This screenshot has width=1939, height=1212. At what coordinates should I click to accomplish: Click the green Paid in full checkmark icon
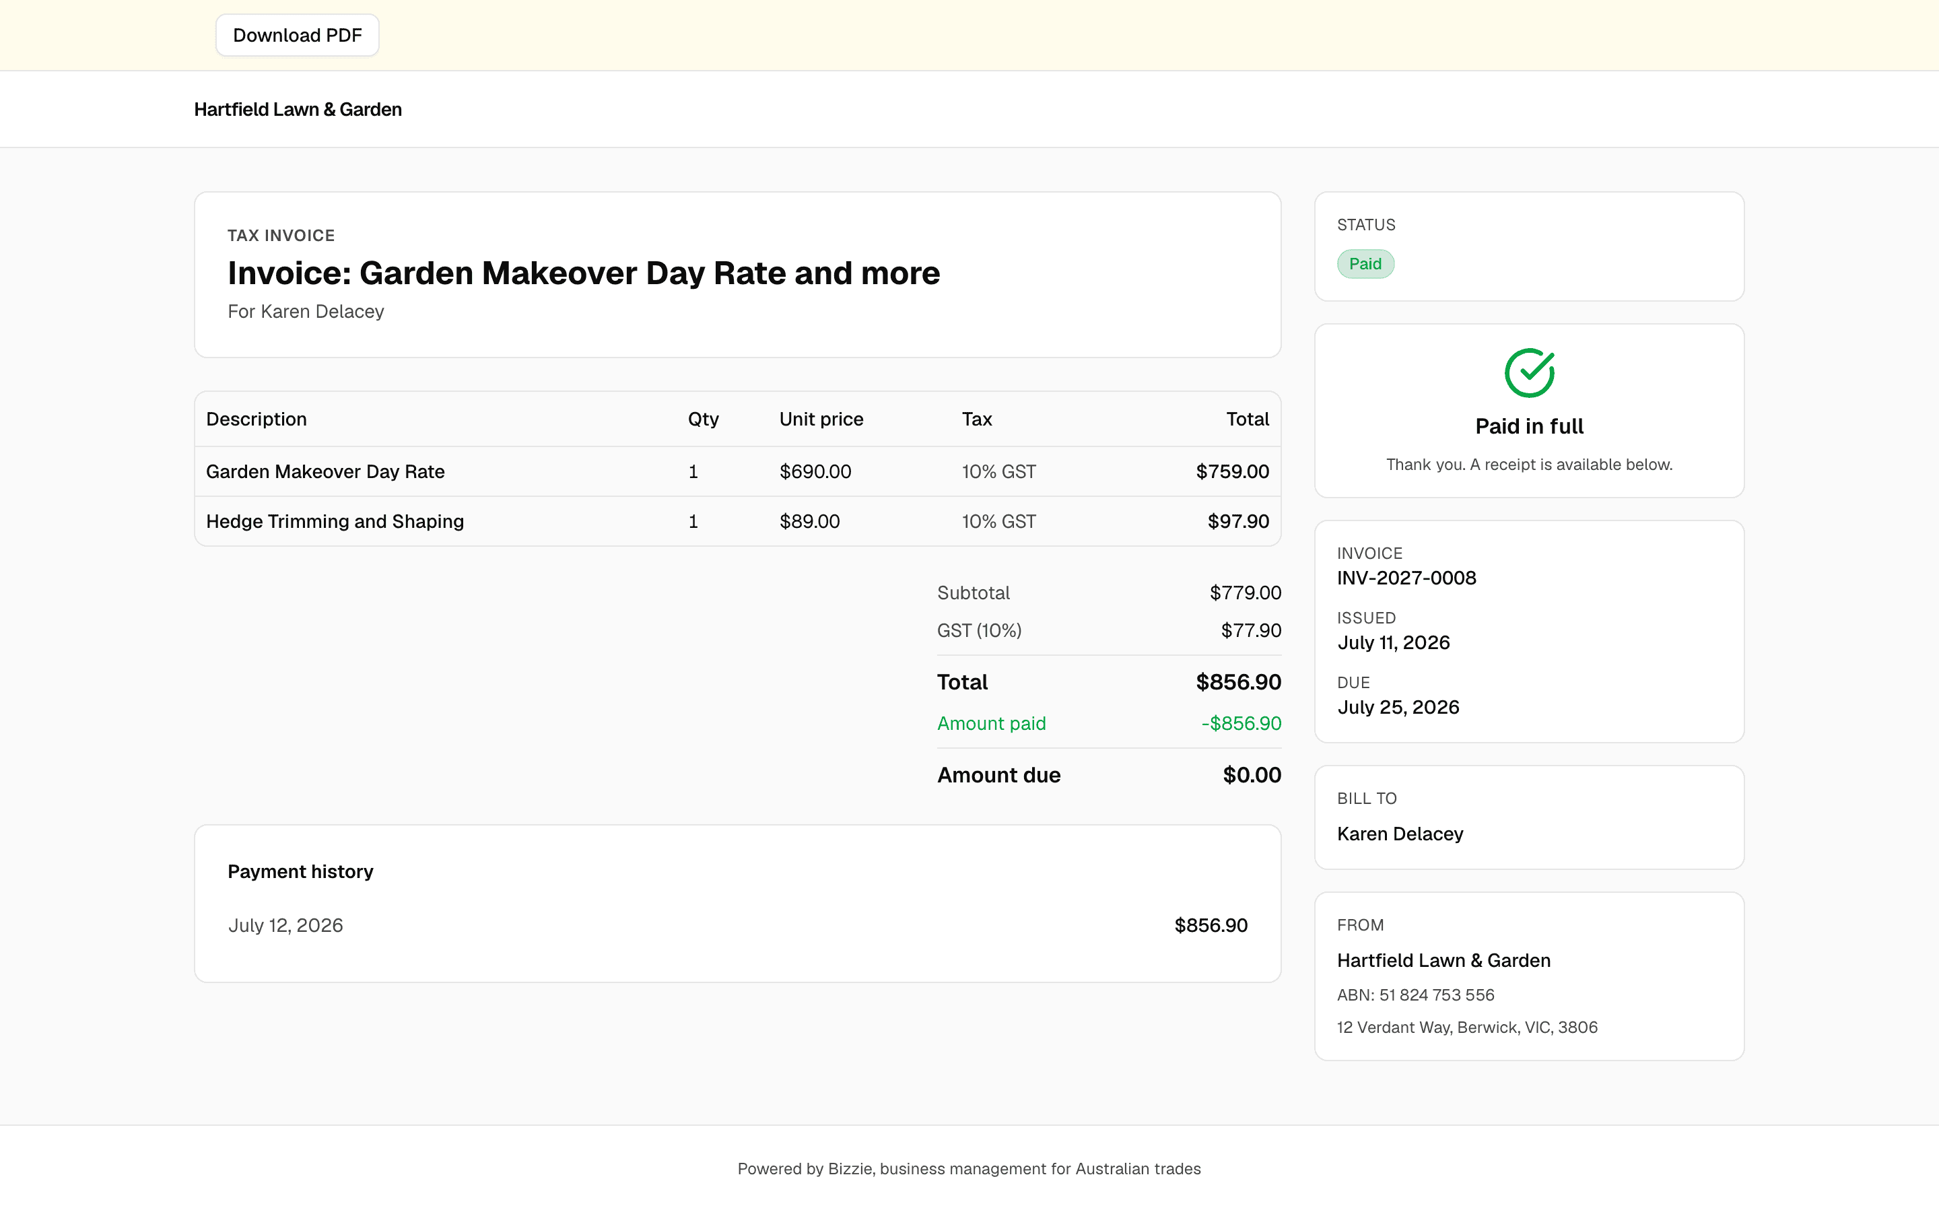tap(1529, 373)
